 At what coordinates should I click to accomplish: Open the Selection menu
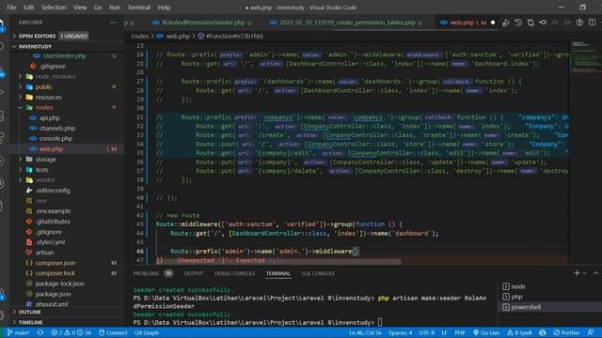[54, 8]
